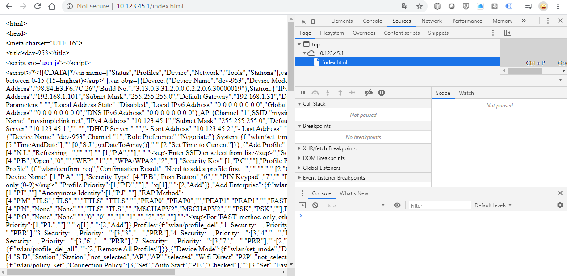
Task: Show more DevTools tabs
Action: [524, 21]
